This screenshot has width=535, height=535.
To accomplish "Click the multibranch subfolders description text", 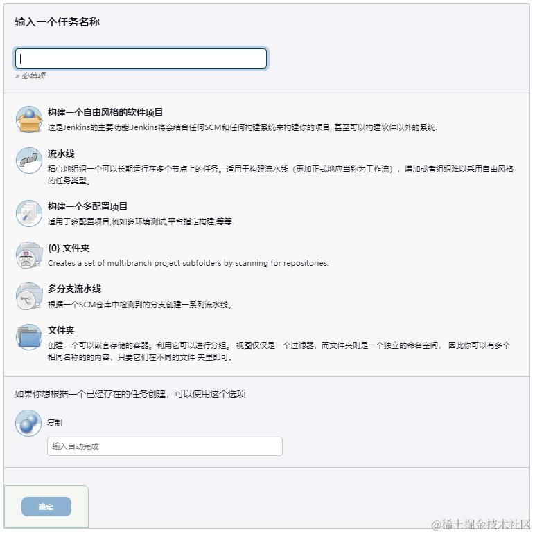I will [x=188, y=263].
